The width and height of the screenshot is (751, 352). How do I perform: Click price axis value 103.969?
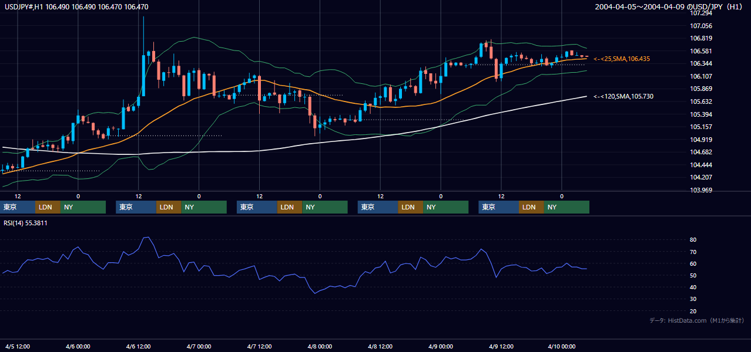[701, 190]
